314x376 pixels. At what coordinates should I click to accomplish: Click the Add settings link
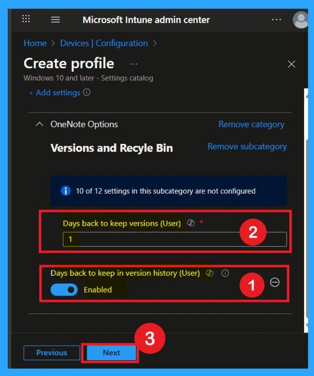click(x=55, y=93)
